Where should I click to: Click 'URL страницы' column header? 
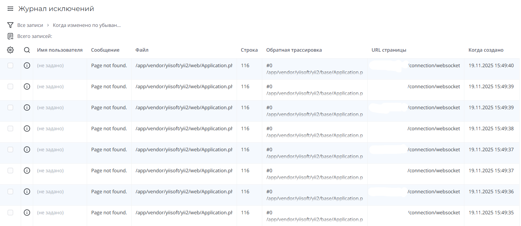(389, 50)
